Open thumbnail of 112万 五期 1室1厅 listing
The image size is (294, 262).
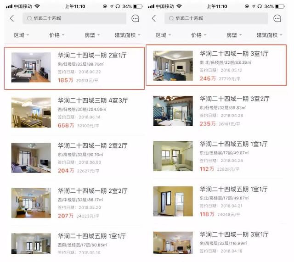tap(173, 156)
